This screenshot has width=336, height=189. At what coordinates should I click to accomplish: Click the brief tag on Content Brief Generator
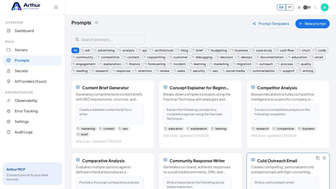pyautogui.click(x=83, y=134)
